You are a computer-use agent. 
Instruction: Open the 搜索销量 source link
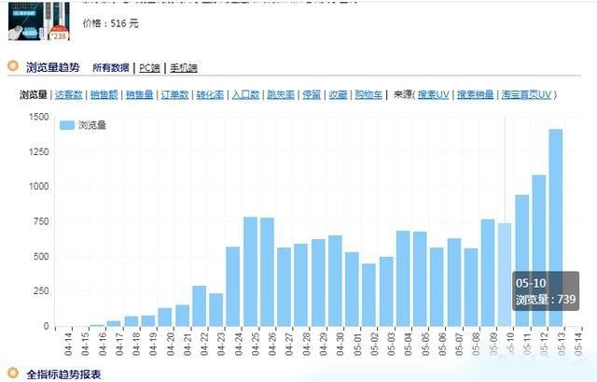point(476,94)
